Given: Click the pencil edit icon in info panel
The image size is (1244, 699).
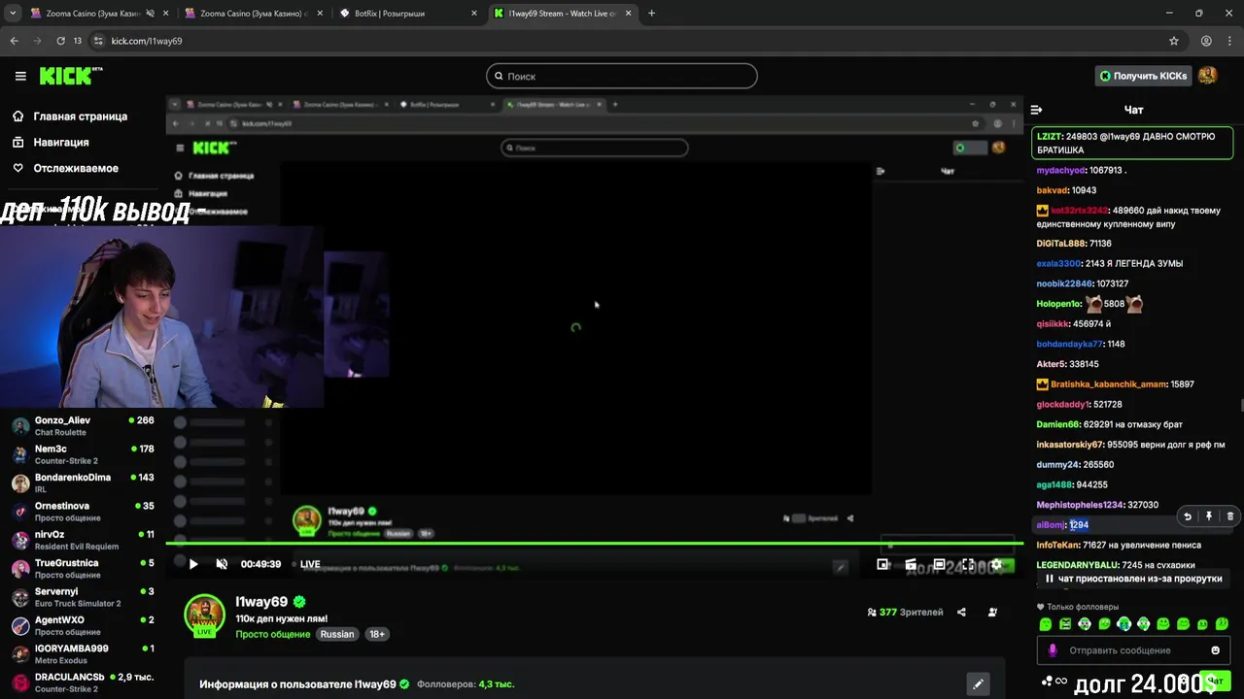Looking at the screenshot, I should (x=978, y=683).
